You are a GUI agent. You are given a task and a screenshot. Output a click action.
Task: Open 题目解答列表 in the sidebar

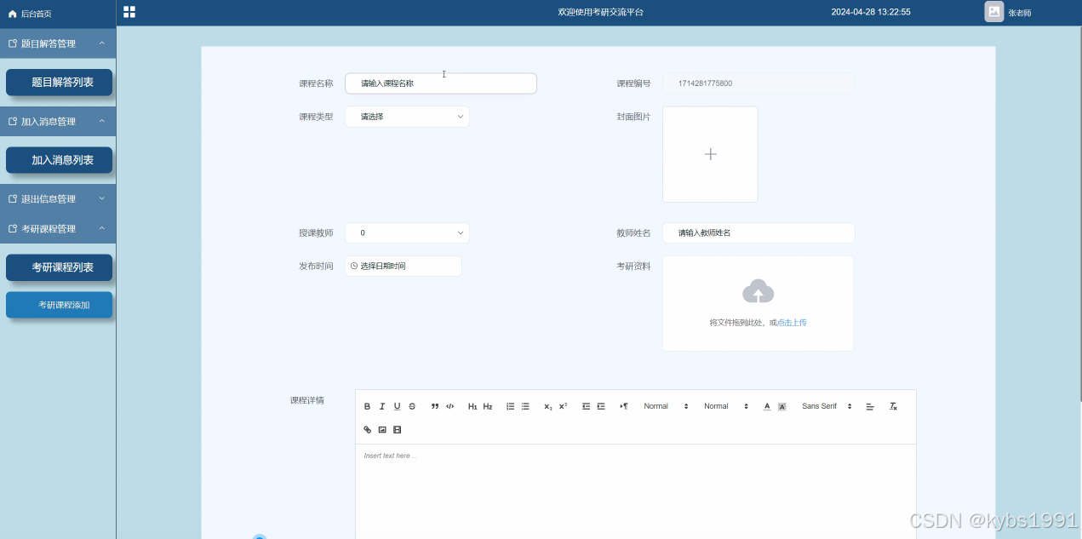pos(60,83)
